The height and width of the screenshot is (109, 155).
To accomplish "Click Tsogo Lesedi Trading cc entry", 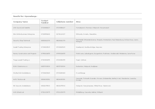I will [22, 60].
